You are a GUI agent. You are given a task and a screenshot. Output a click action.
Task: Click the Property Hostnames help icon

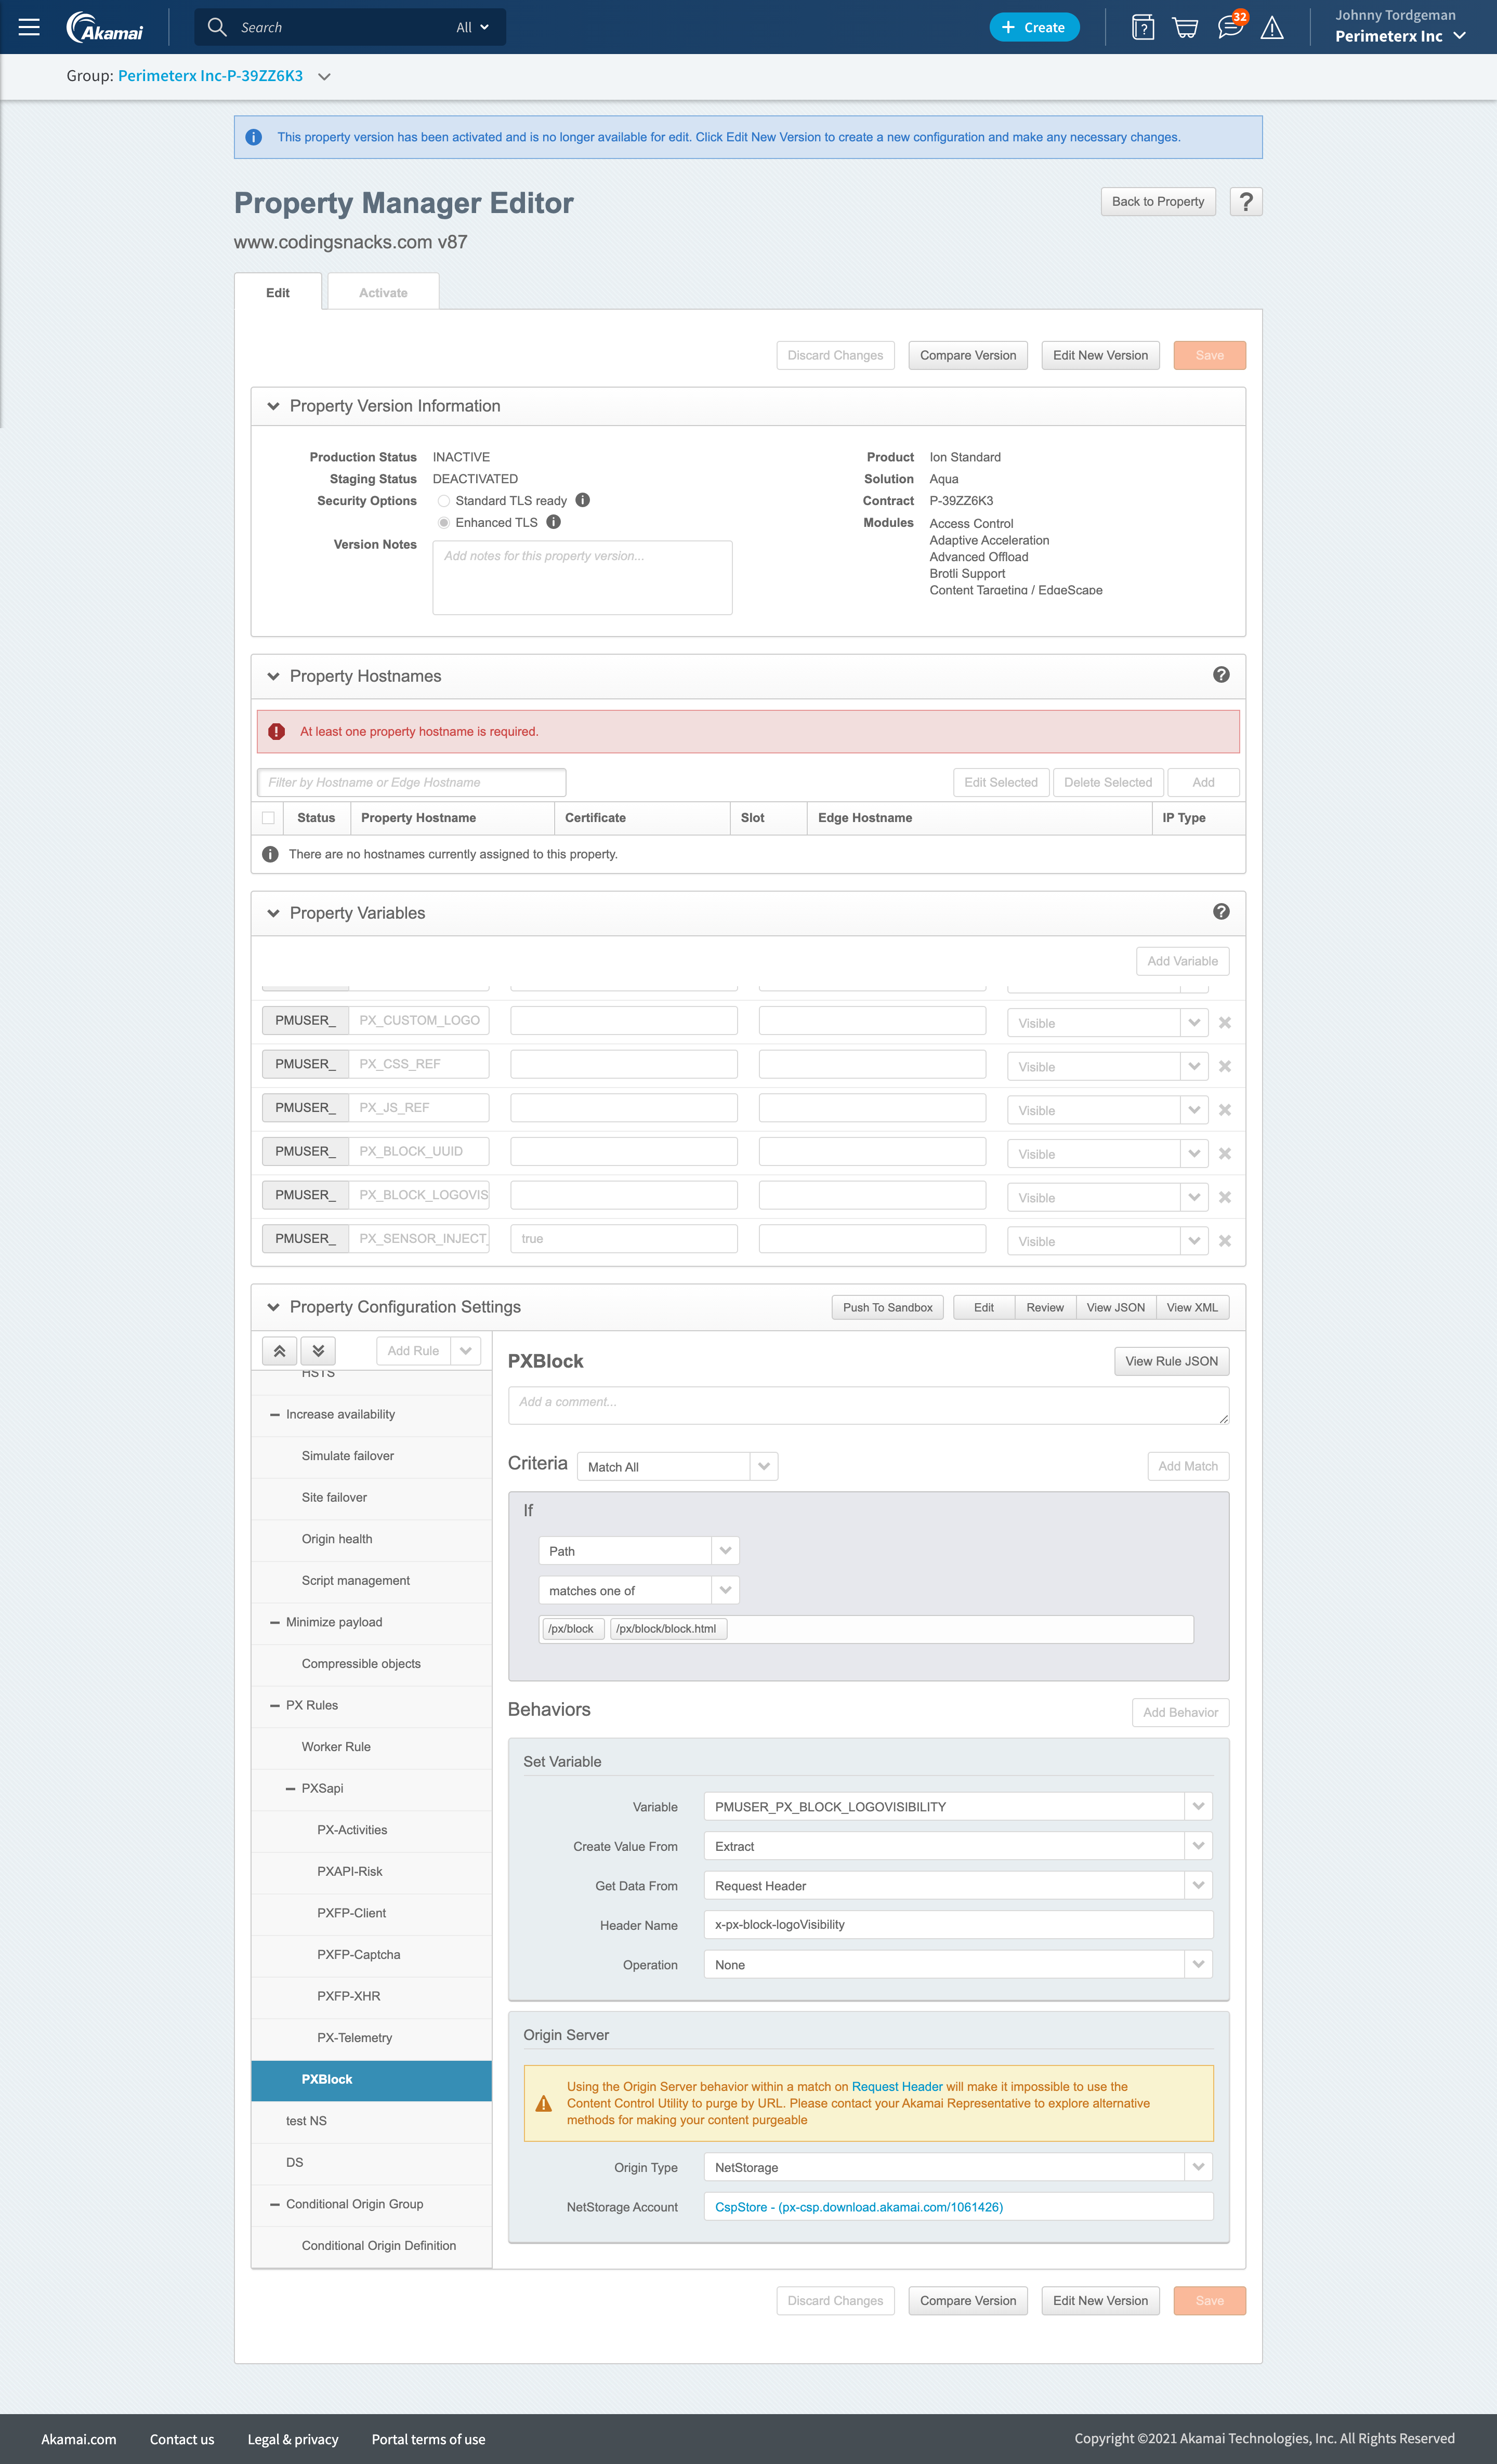pos(1221,675)
